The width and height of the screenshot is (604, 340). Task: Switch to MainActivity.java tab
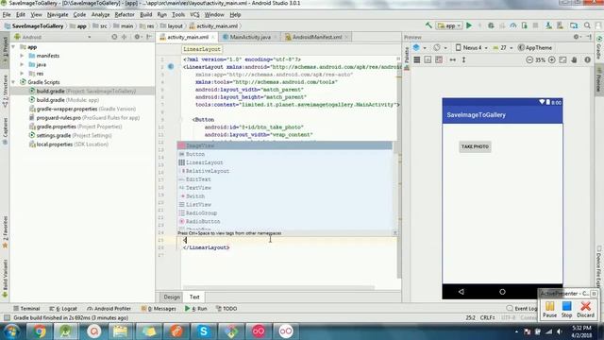pyautogui.click(x=249, y=37)
